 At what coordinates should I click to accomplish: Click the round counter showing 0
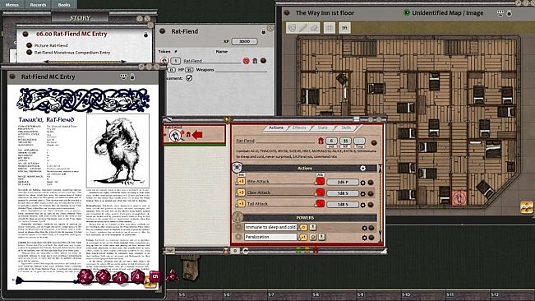(x=235, y=251)
